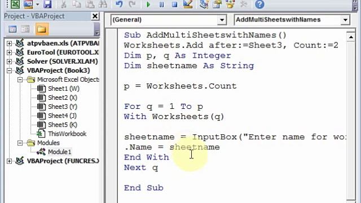361x203 pixels.
Task: Select VBAProject (FUNCRES) in tree
Action: [x=63, y=161]
